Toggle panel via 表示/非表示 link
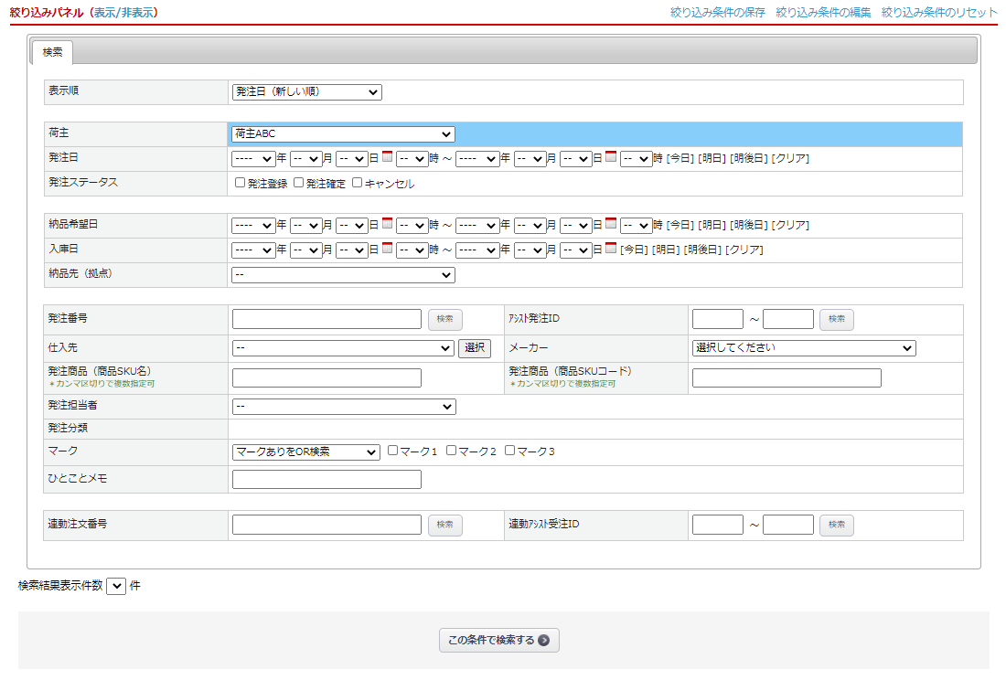1006x680 pixels. tap(124, 13)
